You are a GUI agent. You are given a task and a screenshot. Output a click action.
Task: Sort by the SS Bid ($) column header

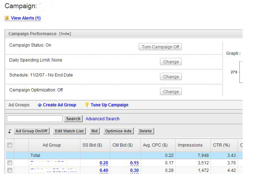click(x=92, y=145)
